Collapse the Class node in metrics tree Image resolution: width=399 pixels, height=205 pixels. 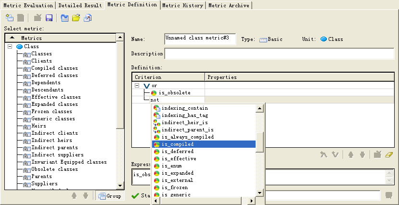coord(10,47)
